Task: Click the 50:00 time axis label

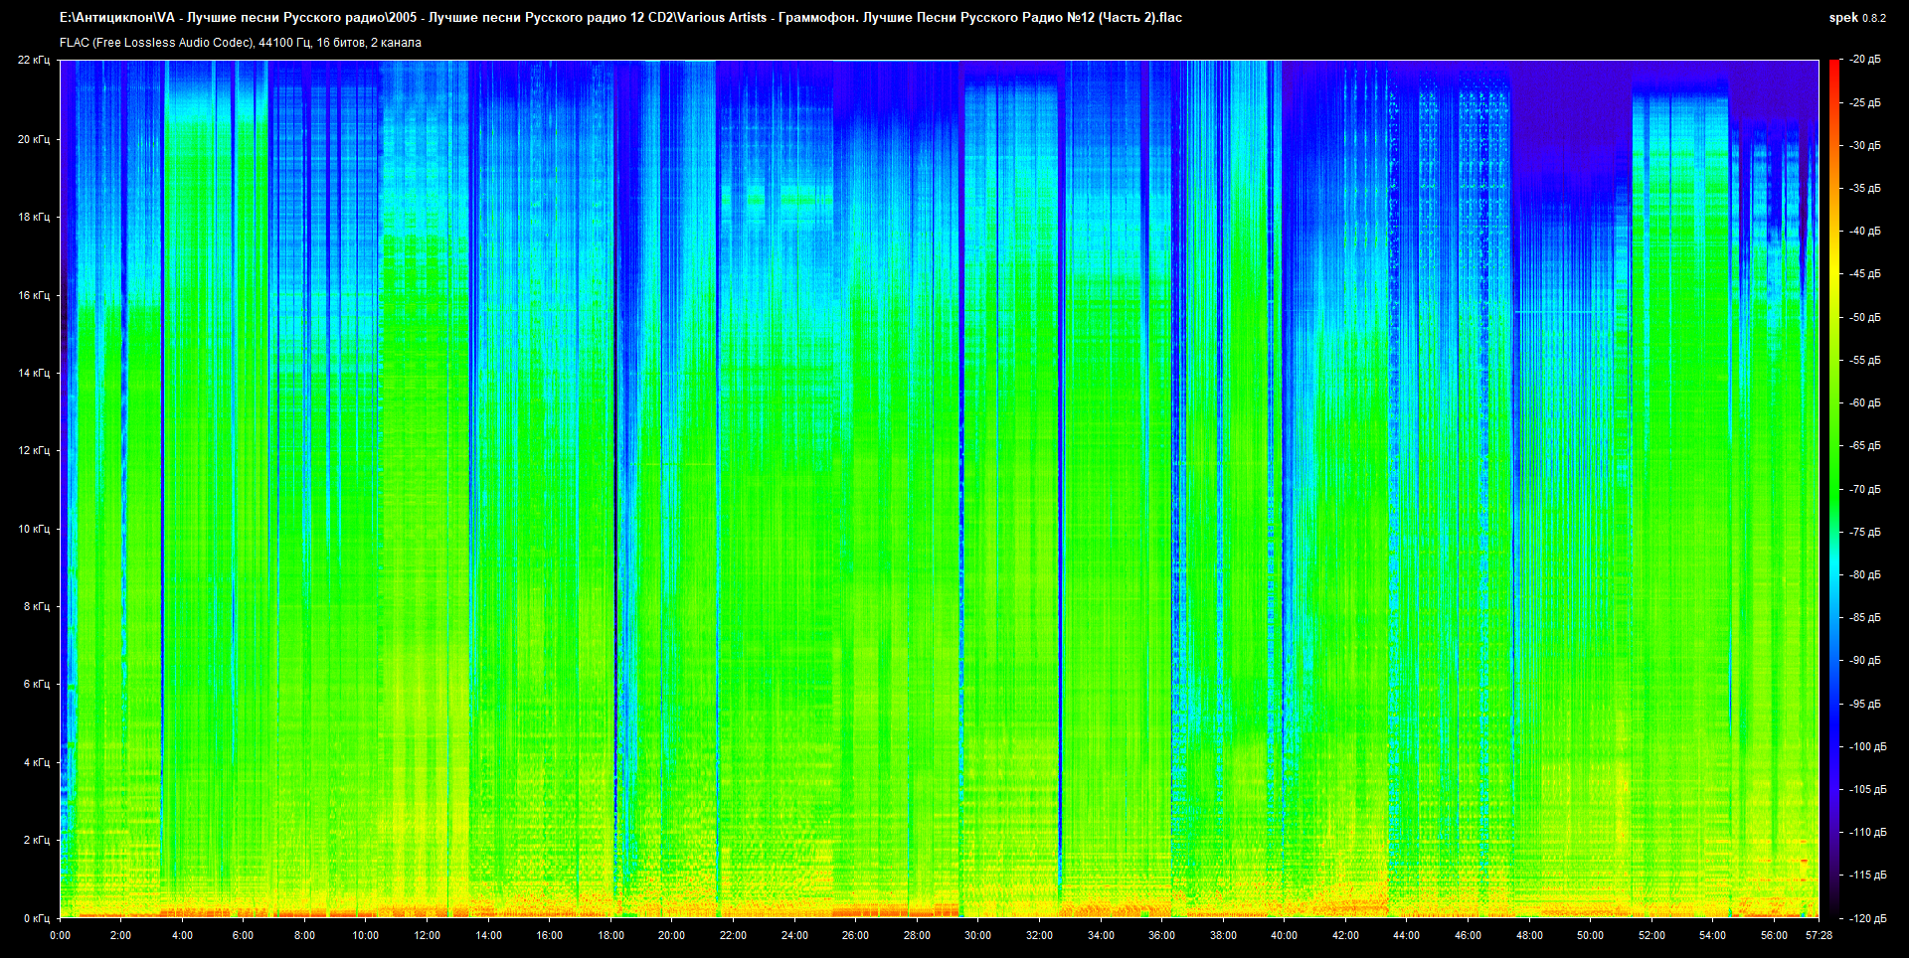Action: pos(1590,935)
